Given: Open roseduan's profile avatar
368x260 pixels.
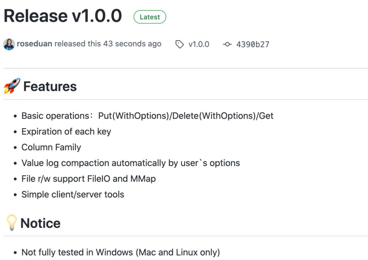Looking at the screenshot, I should pyautogui.click(x=8, y=44).
